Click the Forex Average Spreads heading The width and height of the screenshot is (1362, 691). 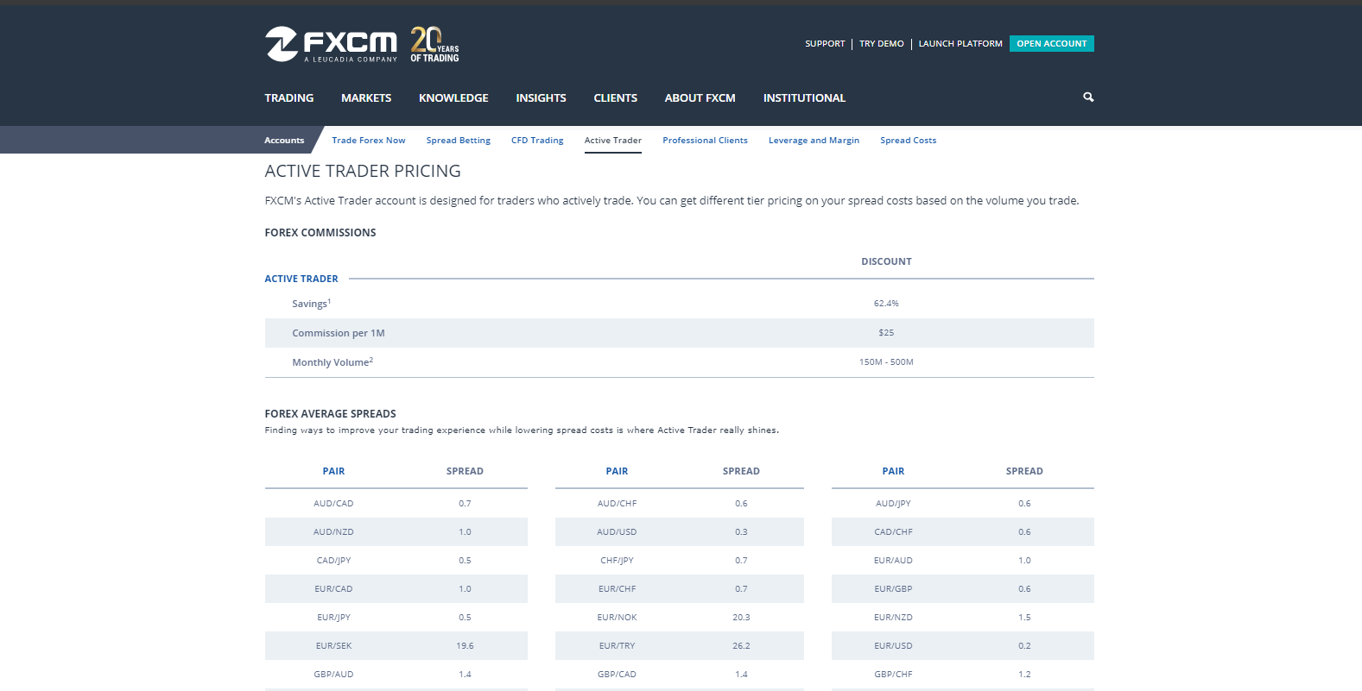click(331, 414)
